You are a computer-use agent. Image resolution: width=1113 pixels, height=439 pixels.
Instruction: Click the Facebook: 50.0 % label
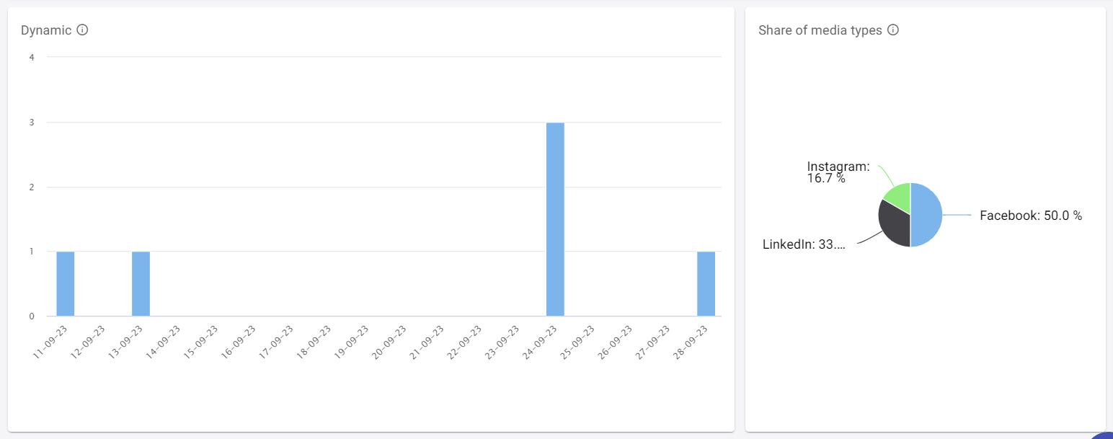click(1030, 216)
